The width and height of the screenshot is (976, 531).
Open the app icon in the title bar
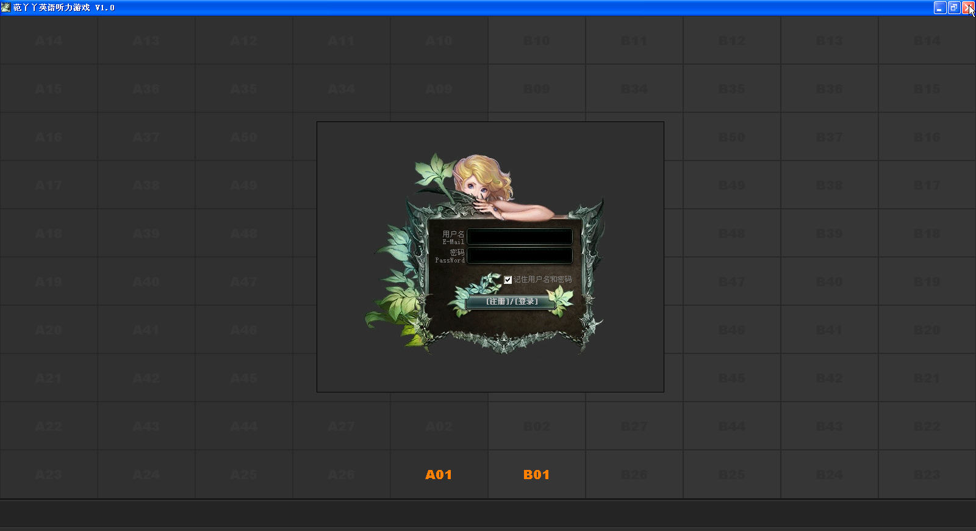[6, 7]
